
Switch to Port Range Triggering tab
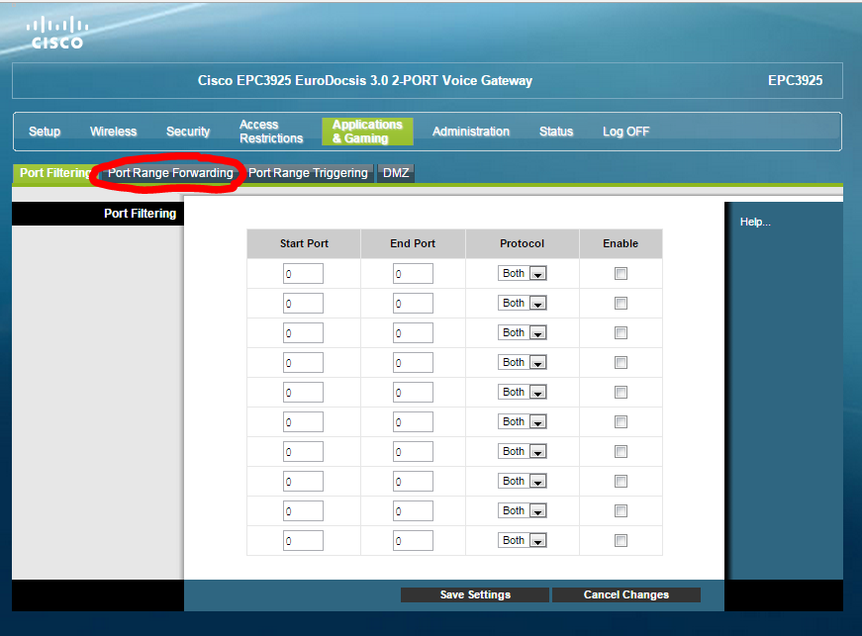coord(308,173)
